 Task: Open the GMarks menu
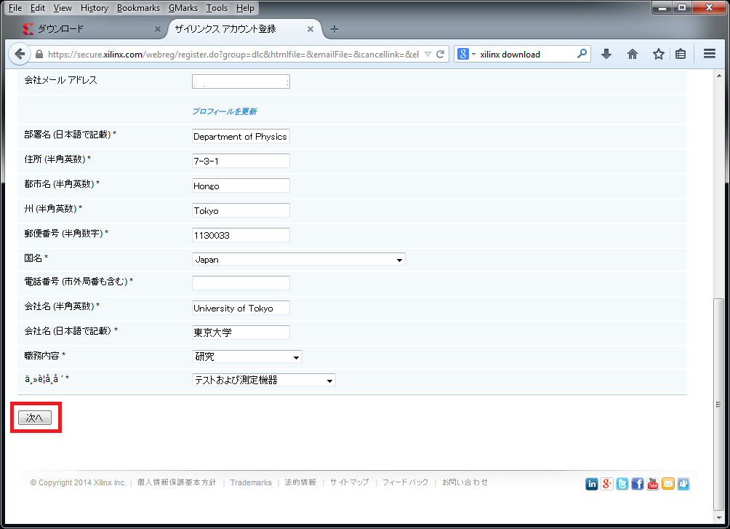pos(183,8)
